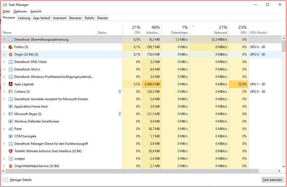Switch to the Dienste tab
The height and width of the screenshot is (187, 287).
(103, 18)
